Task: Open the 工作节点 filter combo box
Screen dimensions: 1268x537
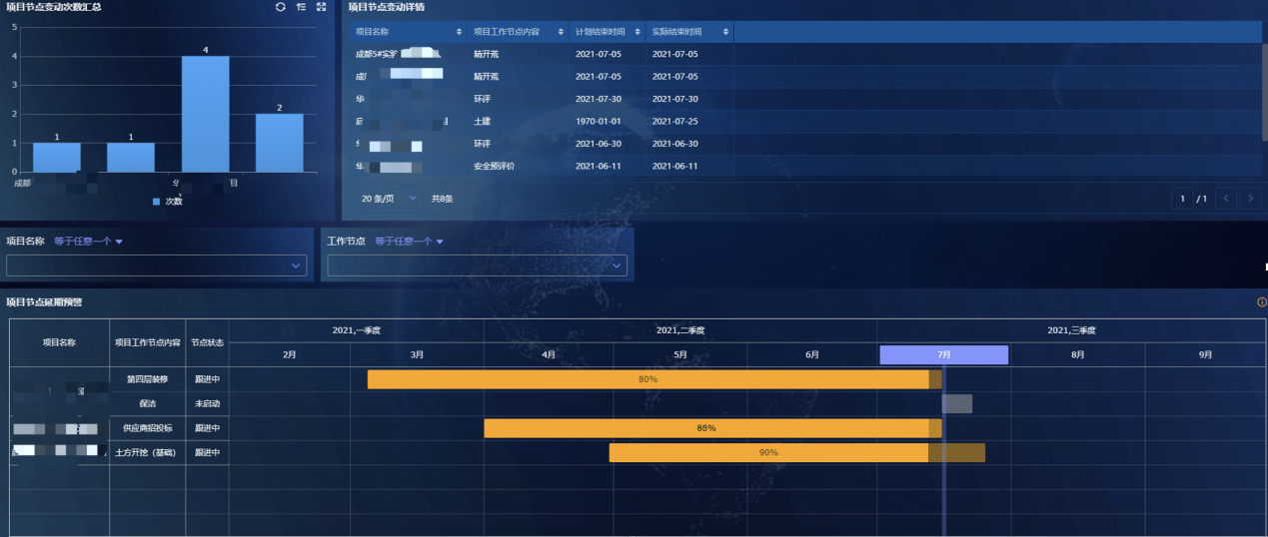Action: (x=477, y=266)
